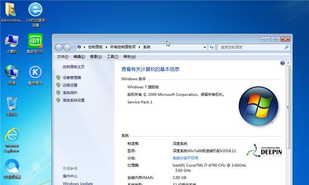309x185 pixels.
Task: Open the 网络 desktop icon
Action: [x=12, y=75]
